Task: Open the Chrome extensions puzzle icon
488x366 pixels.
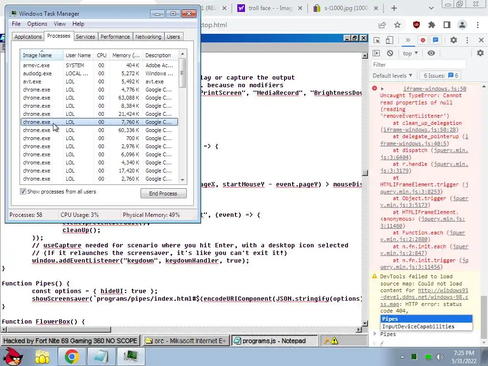Action: (x=432, y=25)
